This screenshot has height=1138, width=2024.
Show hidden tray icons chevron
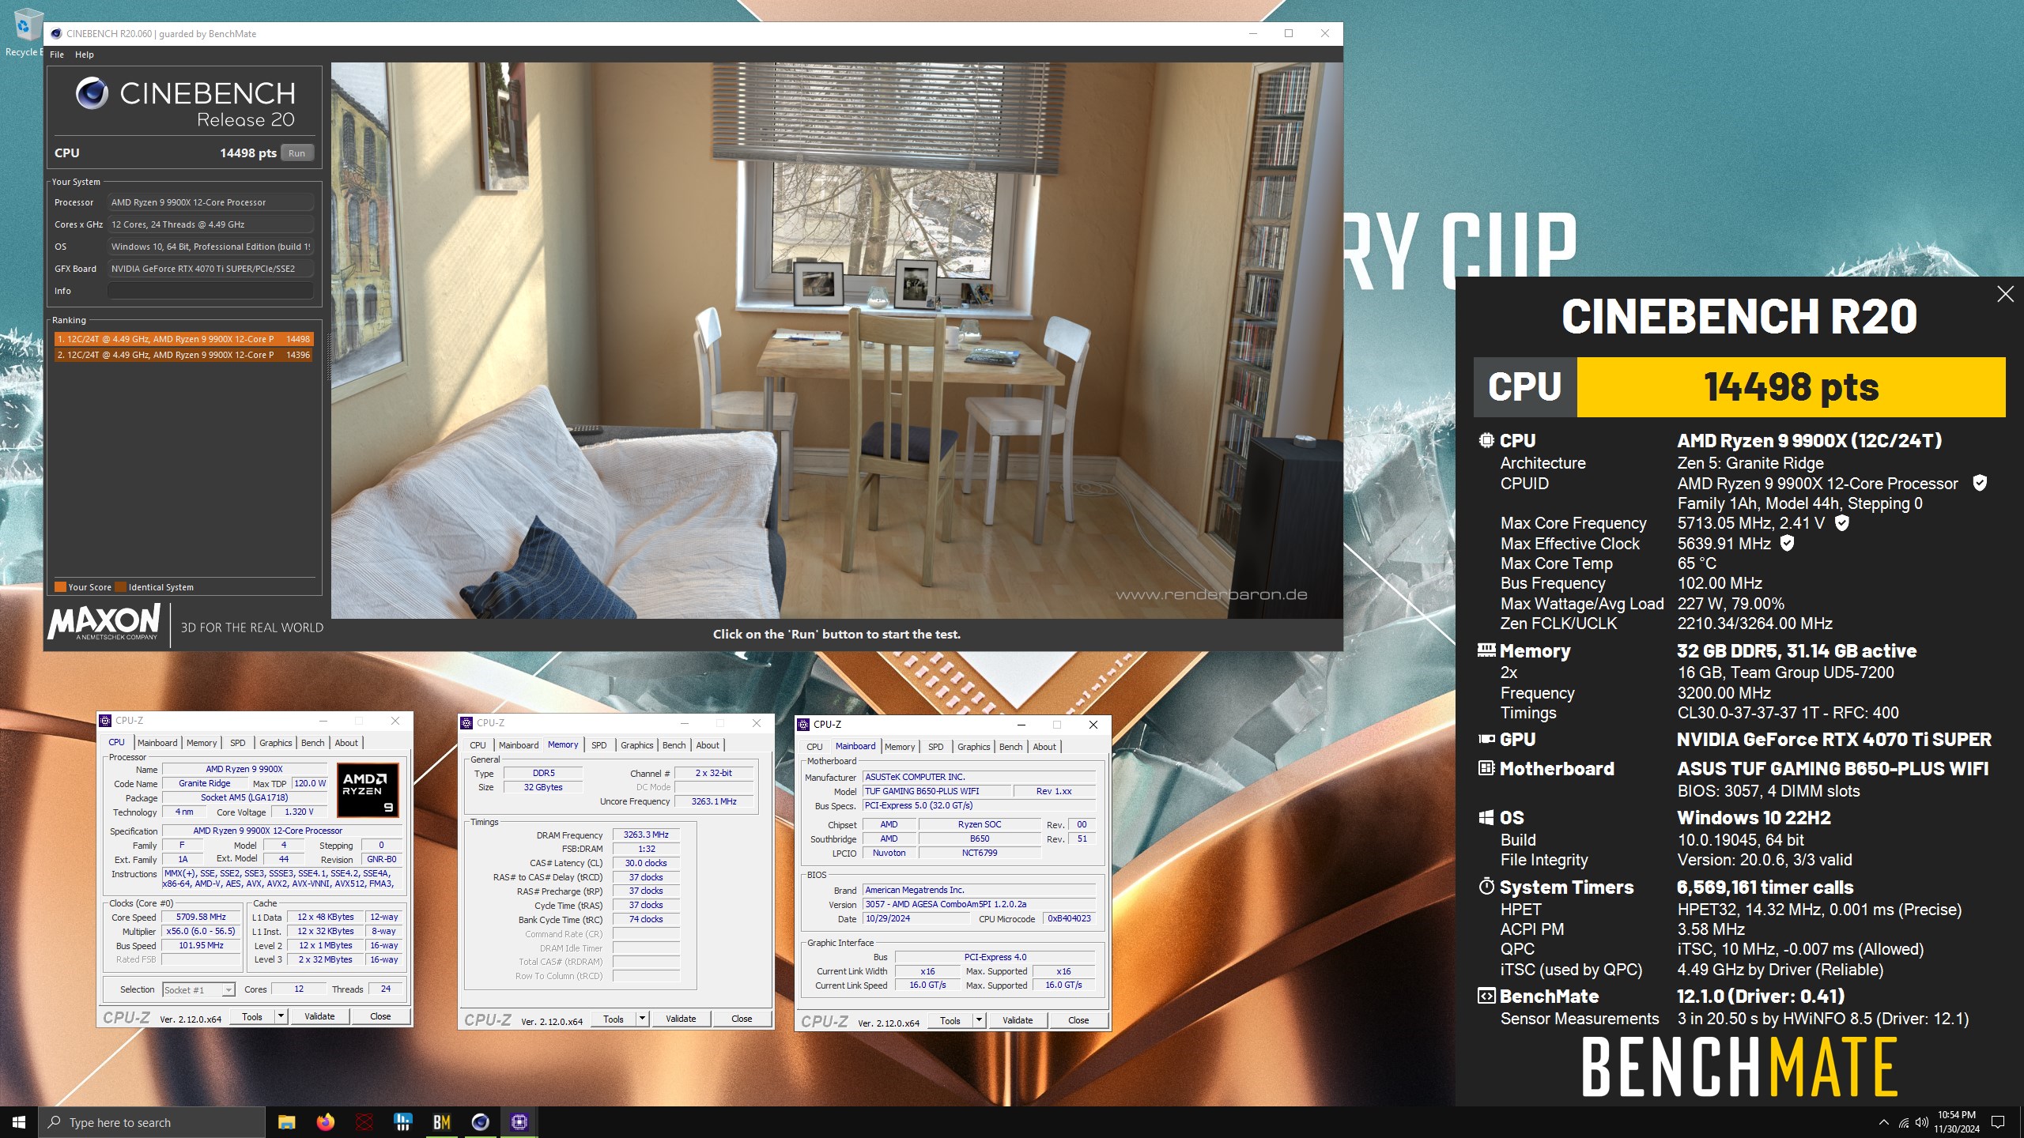pyautogui.click(x=1883, y=1122)
